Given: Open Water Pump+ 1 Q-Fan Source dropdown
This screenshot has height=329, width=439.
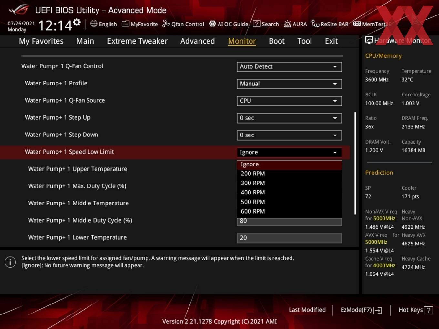Looking at the screenshot, I should coord(289,101).
